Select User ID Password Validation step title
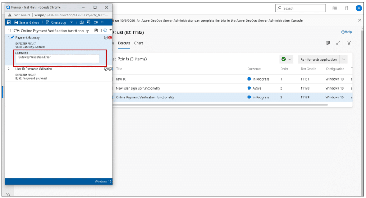This screenshot has height=198, width=366. 34,69
